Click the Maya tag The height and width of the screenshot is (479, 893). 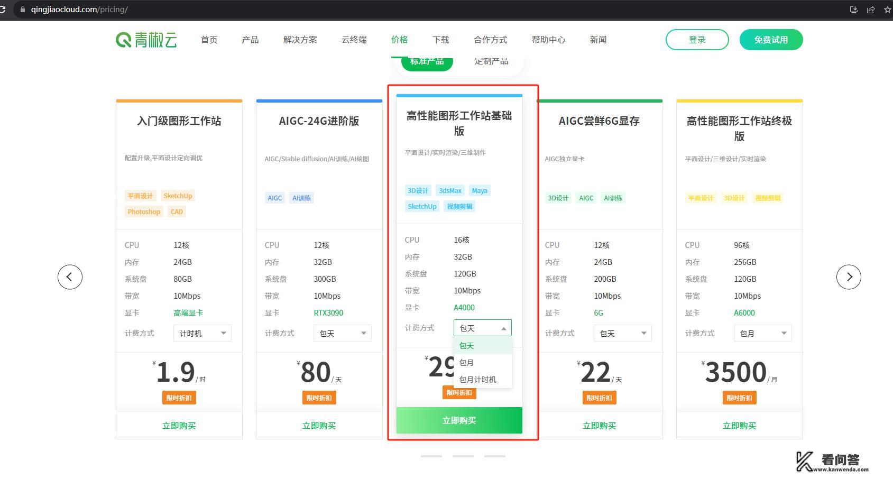click(x=480, y=191)
